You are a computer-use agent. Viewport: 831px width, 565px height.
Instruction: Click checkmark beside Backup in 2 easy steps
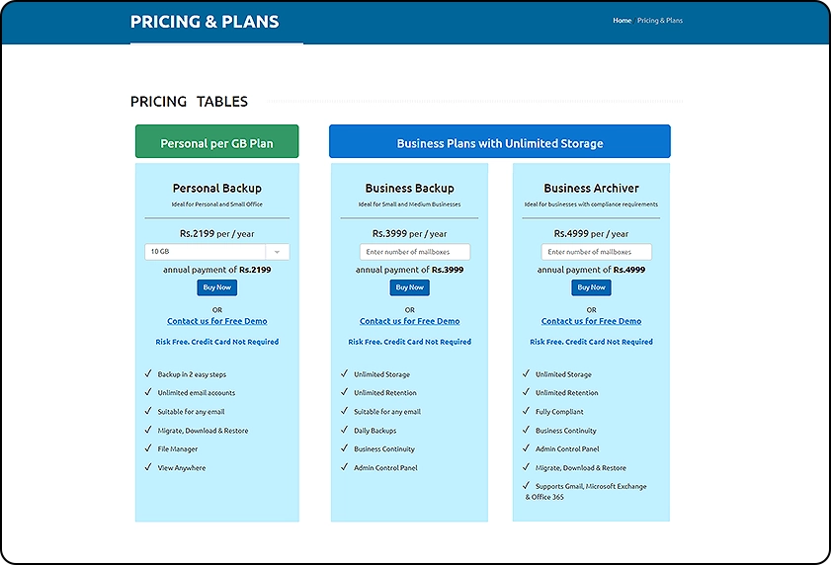pyautogui.click(x=147, y=374)
